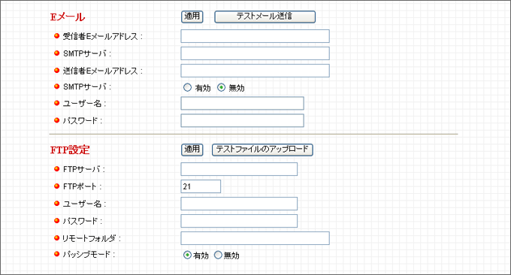Select 無効 radio for SMTPサーバ
The image size is (511, 275).
(221, 87)
